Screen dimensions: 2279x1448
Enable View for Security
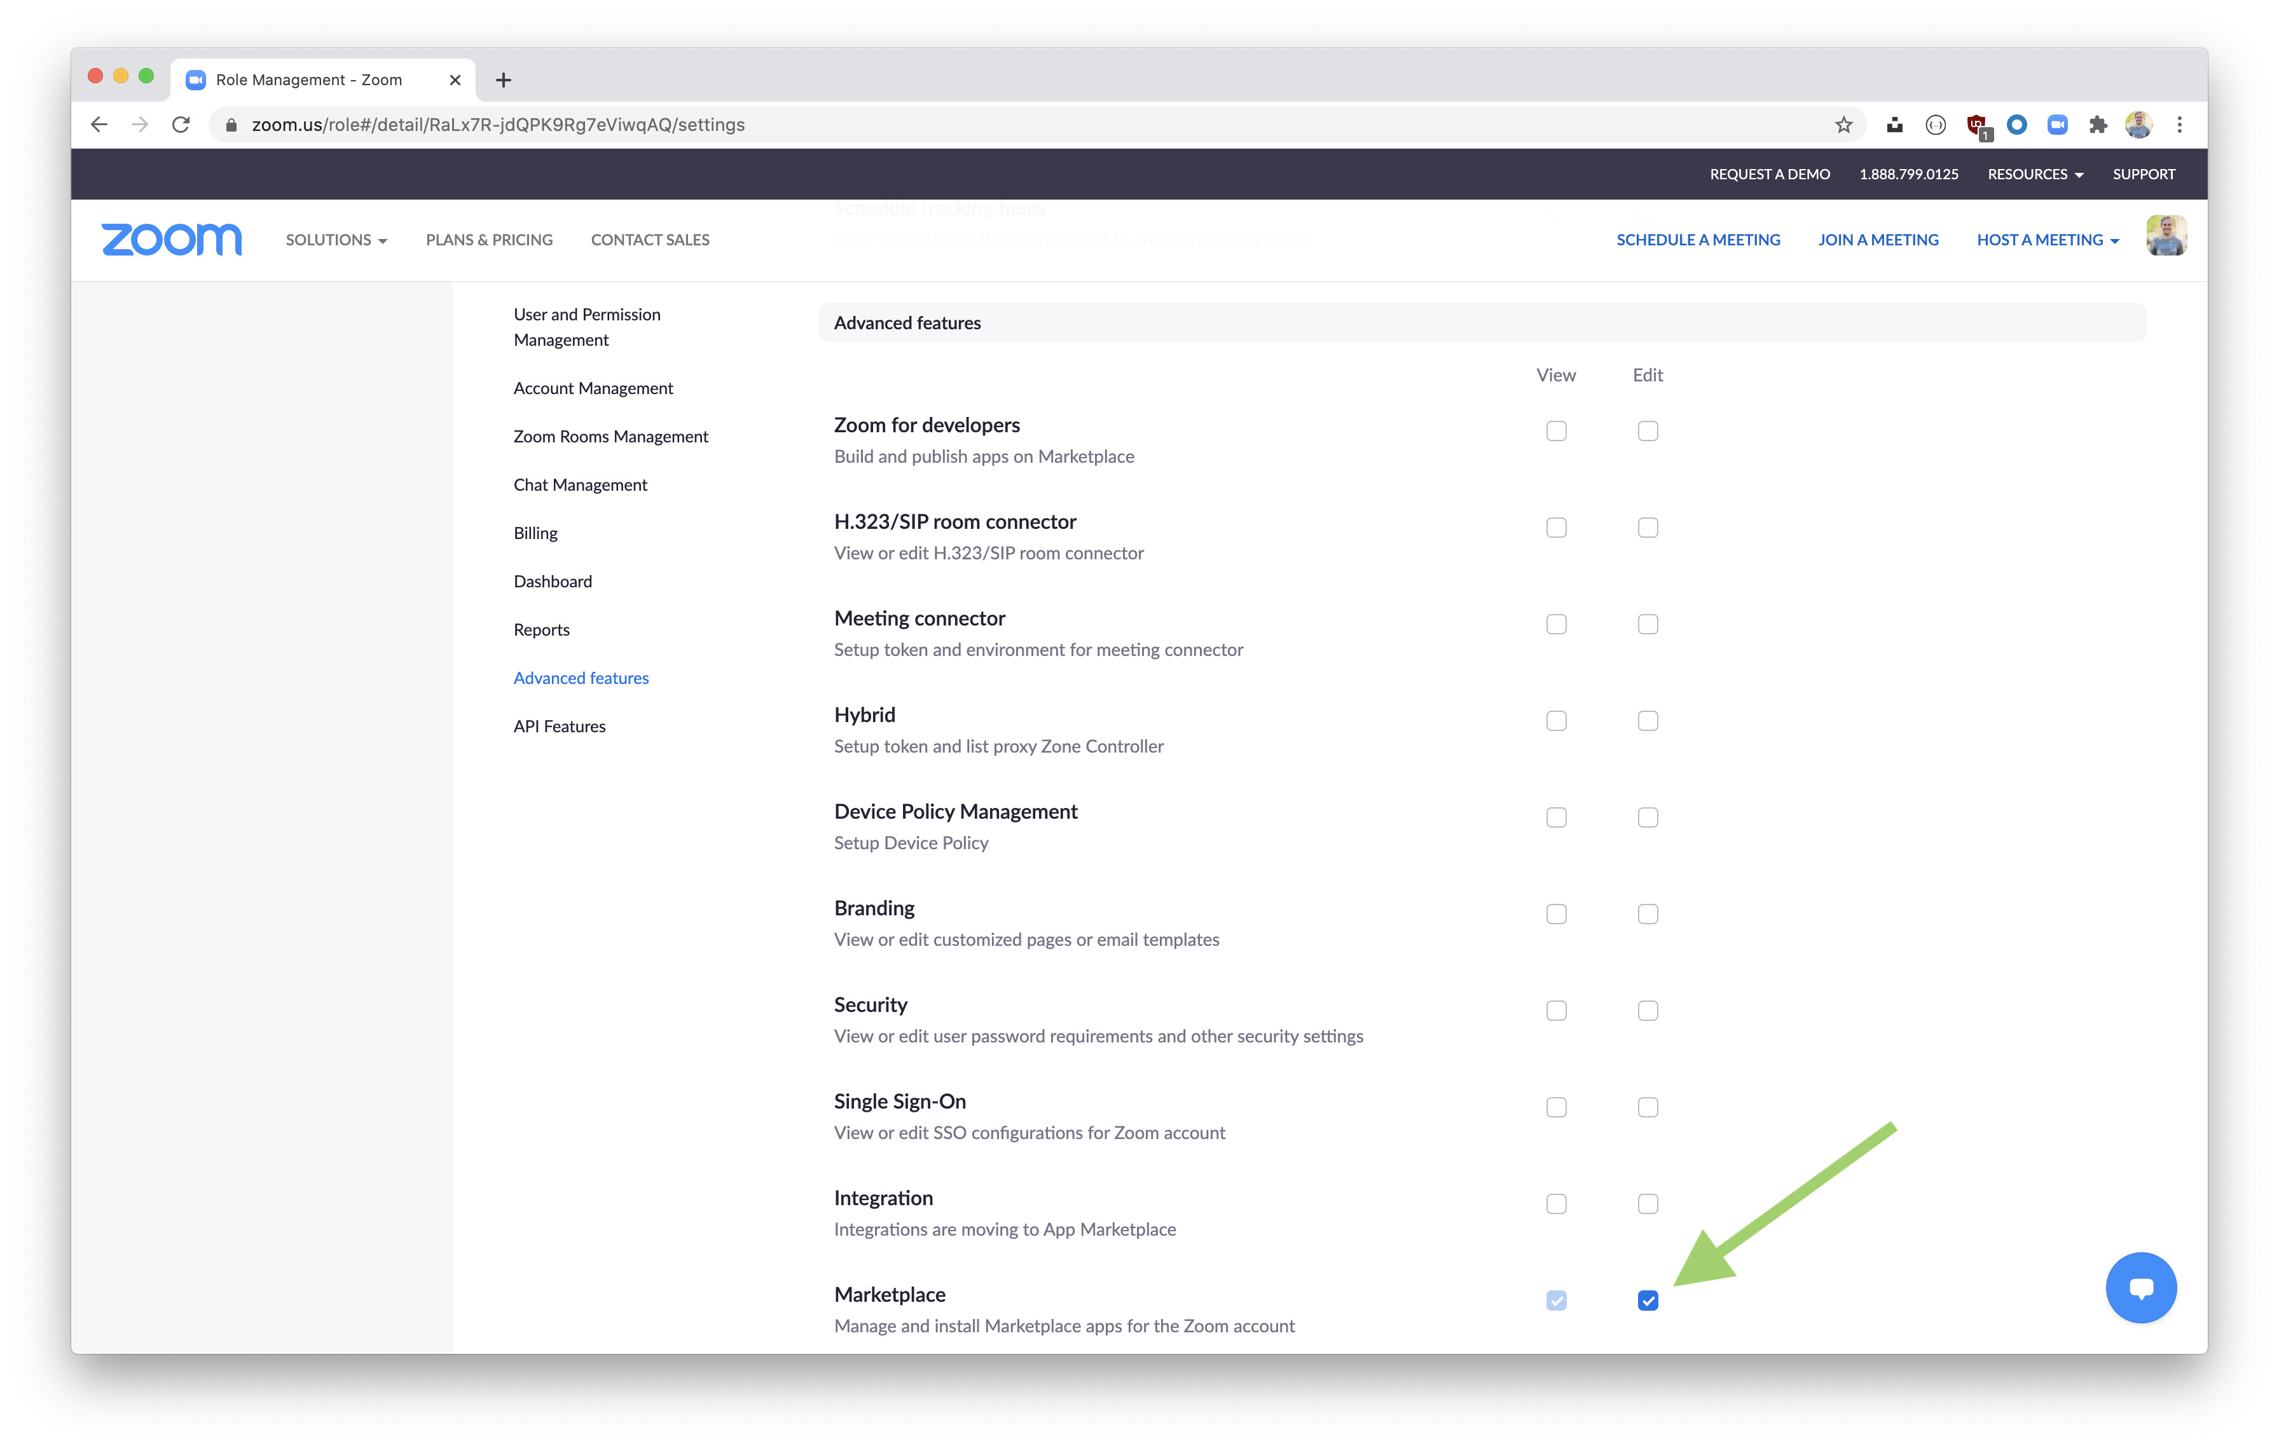point(1556,1010)
